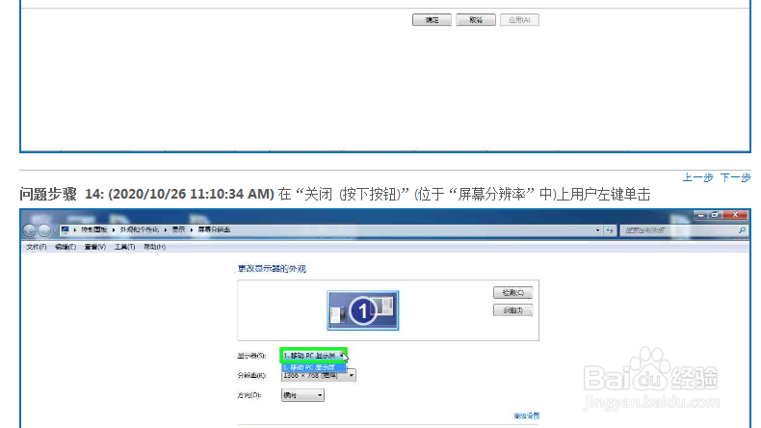Open the 分辨率 resolution dropdown
761x428 pixels.
(319, 376)
